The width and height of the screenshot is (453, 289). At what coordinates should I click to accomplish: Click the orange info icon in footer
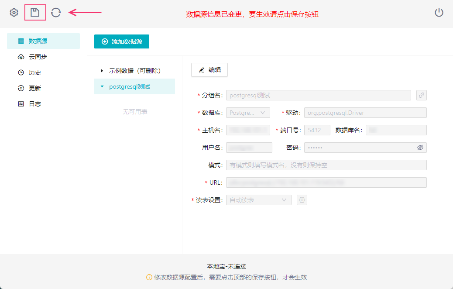pos(149,278)
